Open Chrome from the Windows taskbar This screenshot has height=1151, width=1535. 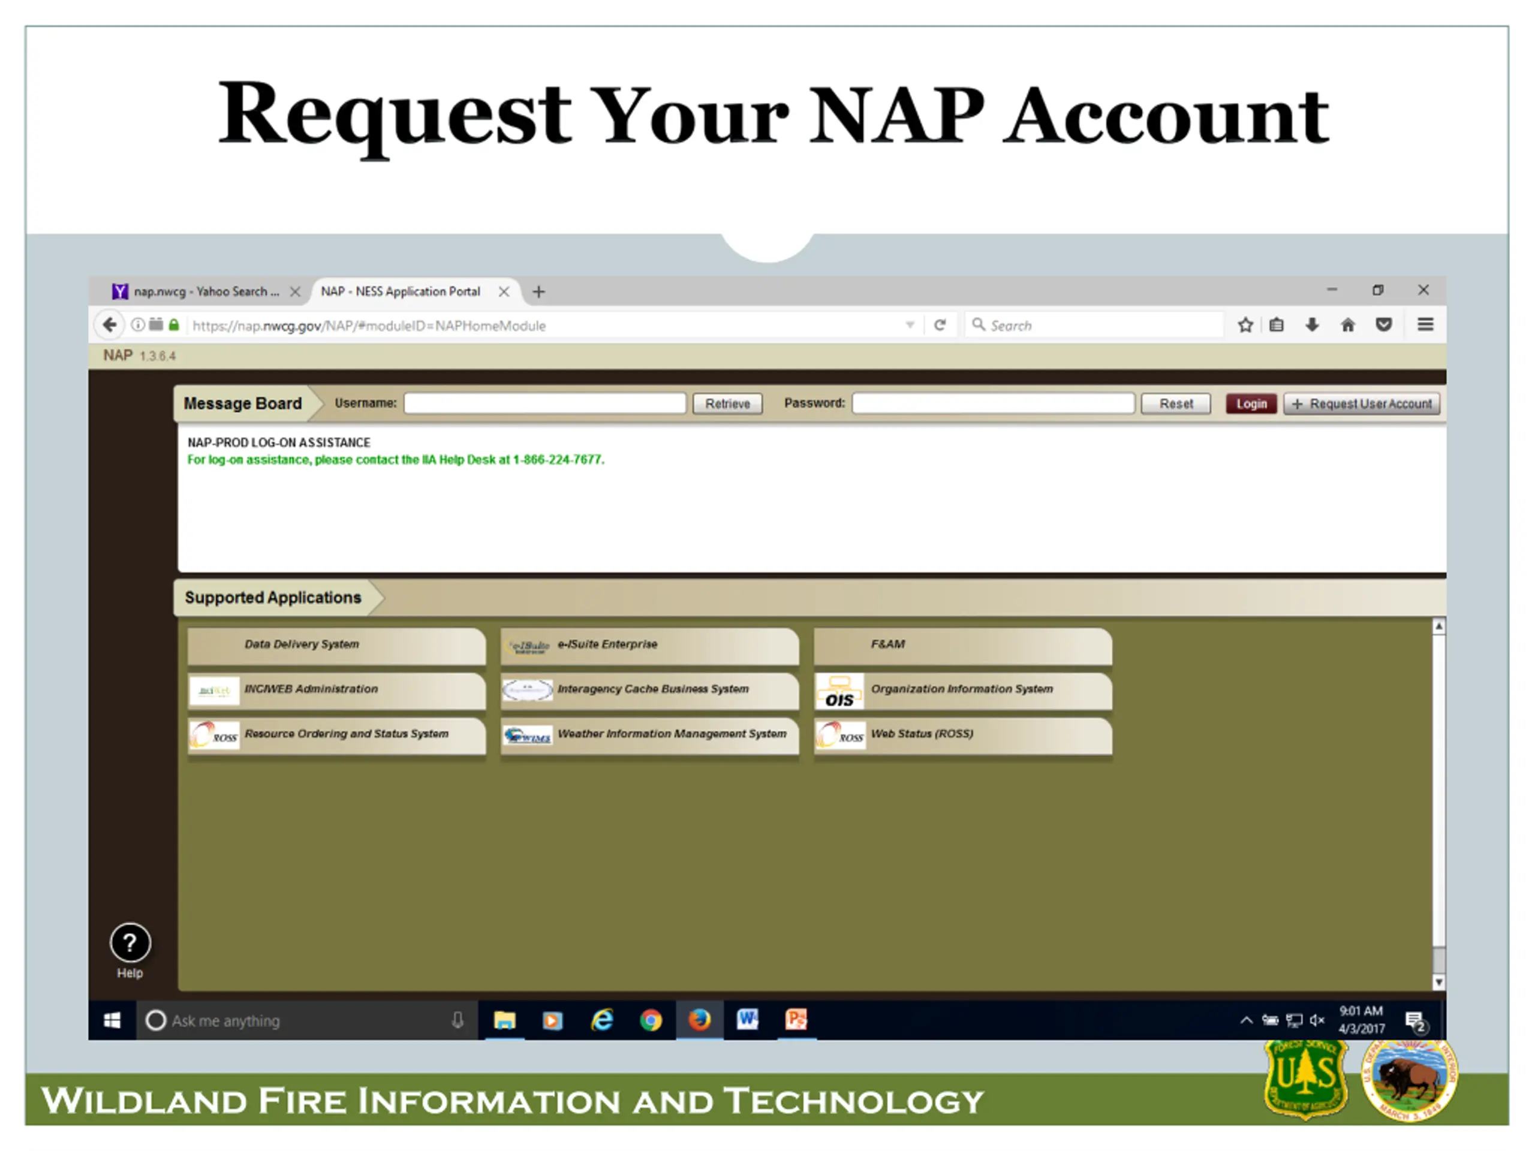coord(650,1020)
